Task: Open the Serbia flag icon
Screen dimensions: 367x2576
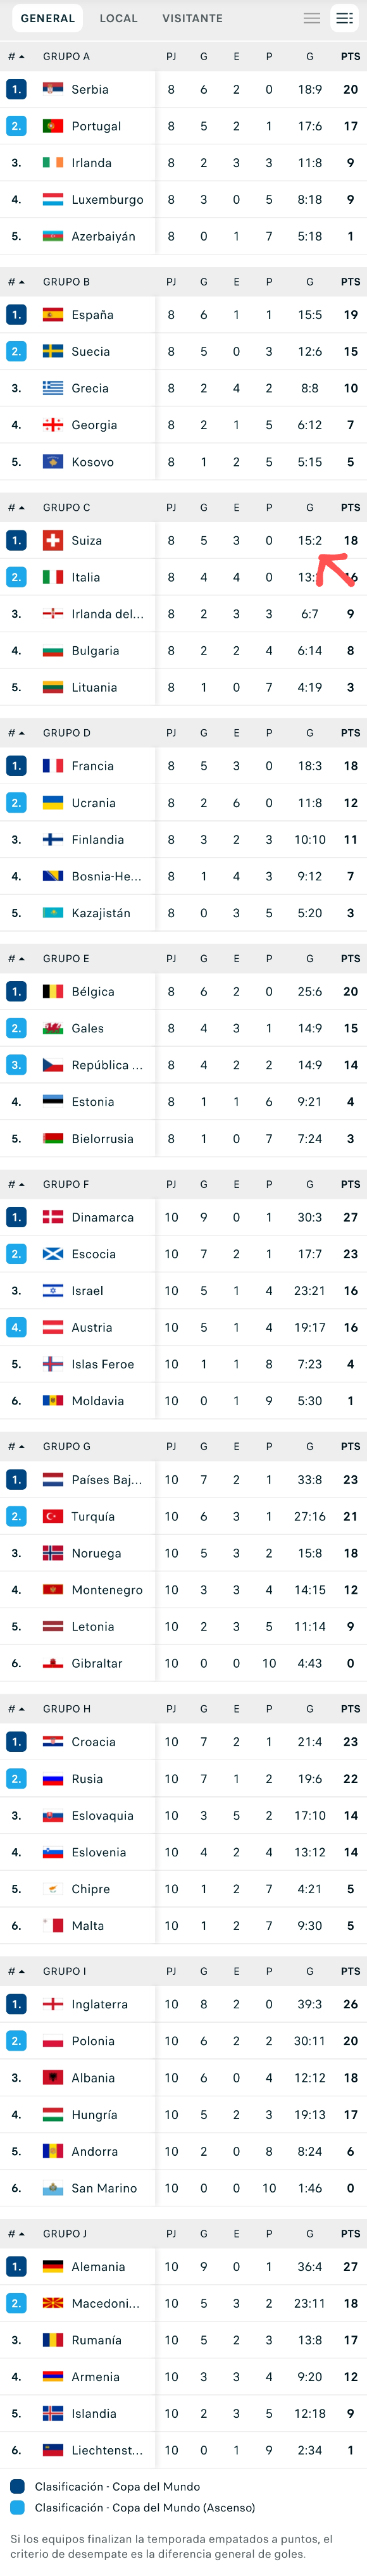Action: pos(53,89)
